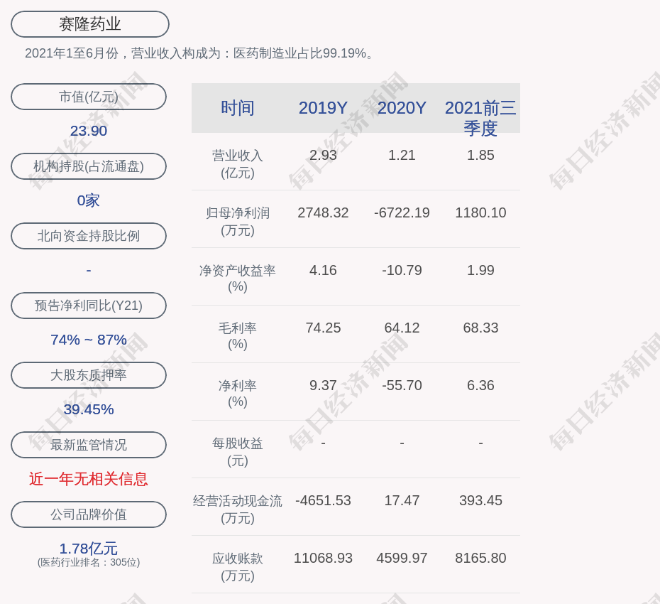Click the revenue value 1.85

click(480, 155)
